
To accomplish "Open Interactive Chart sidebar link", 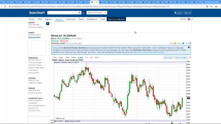I will (35, 35).
